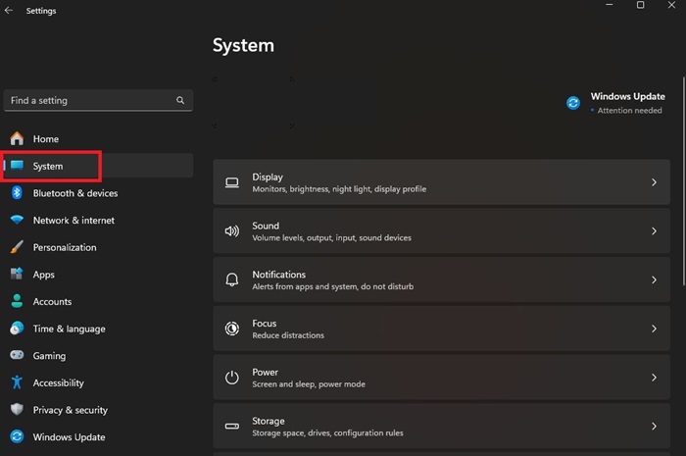Open the Power title in its card
The height and width of the screenshot is (456, 686).
(x=266, y=372)
